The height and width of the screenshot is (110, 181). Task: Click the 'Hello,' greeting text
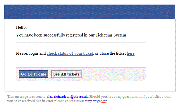tap(21, 27)
